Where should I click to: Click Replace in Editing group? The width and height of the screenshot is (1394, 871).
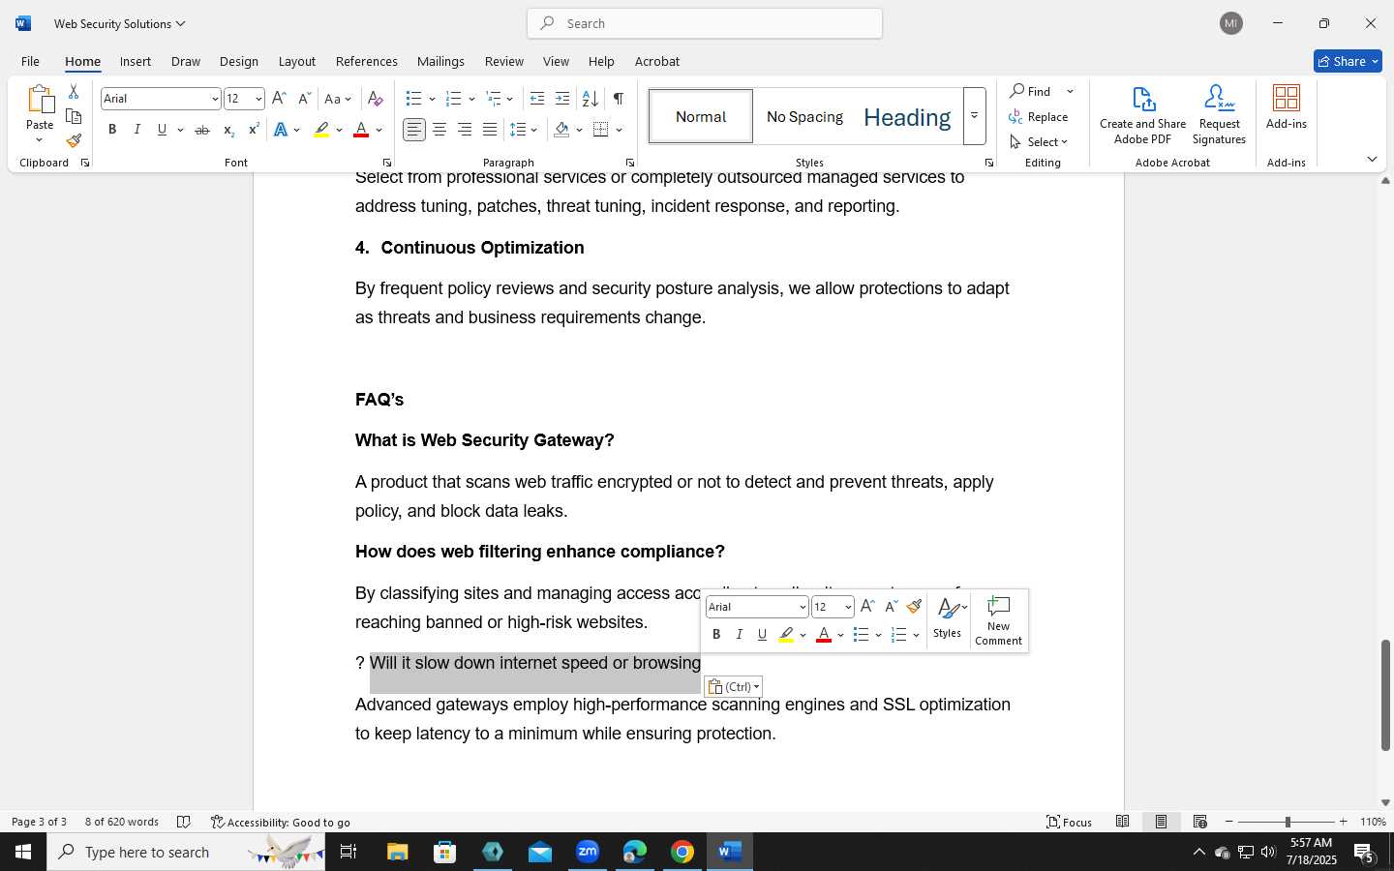pyautogui.click(x=1039, y=117)
